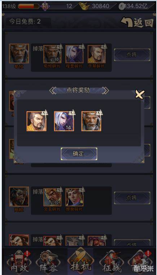
Task: Click the 确定 confirm button
Action: 79,154
